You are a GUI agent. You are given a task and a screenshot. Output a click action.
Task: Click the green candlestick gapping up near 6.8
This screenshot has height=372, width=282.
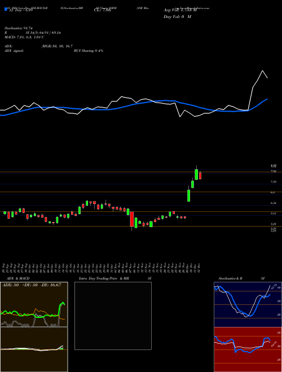coord(189,196)
